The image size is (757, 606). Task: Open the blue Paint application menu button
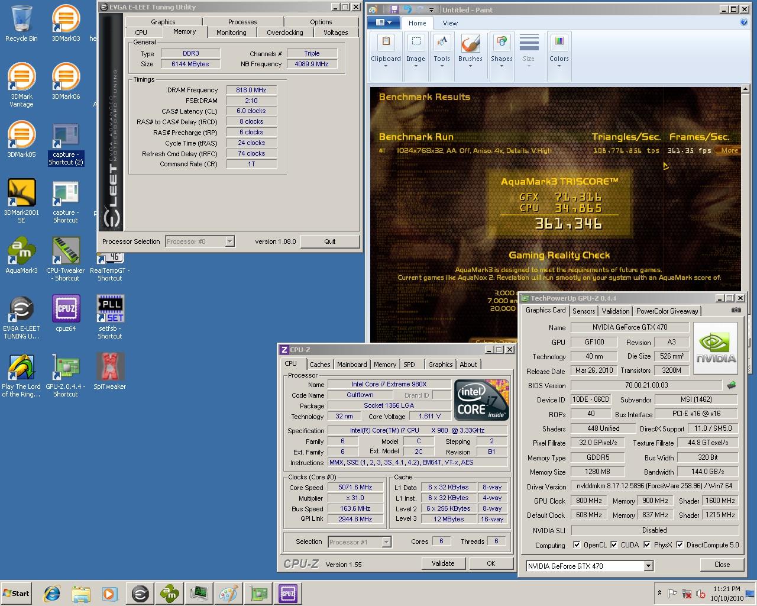[384, 22]
